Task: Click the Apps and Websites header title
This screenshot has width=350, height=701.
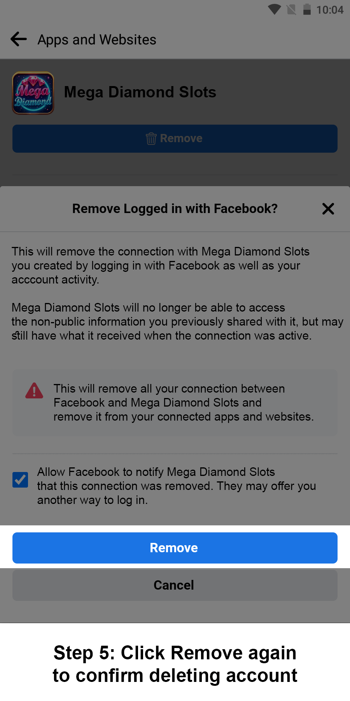Action: pyautogui.click(x=97, y=40)
